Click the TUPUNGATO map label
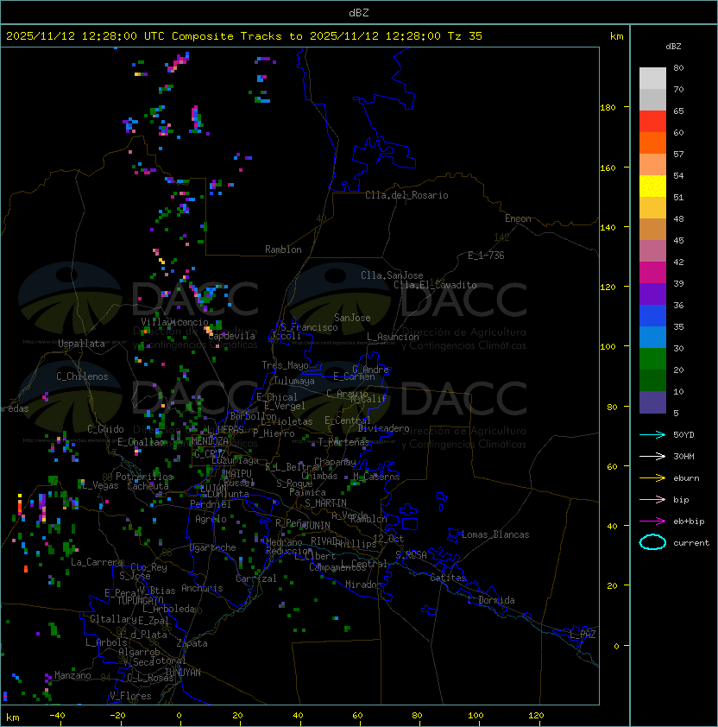 tap(140, 600)
